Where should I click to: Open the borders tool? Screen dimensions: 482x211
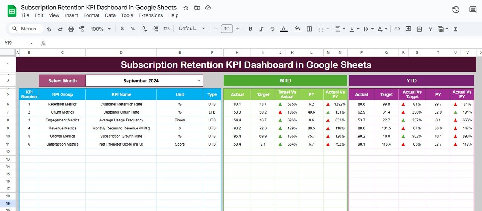coord(309,29)
